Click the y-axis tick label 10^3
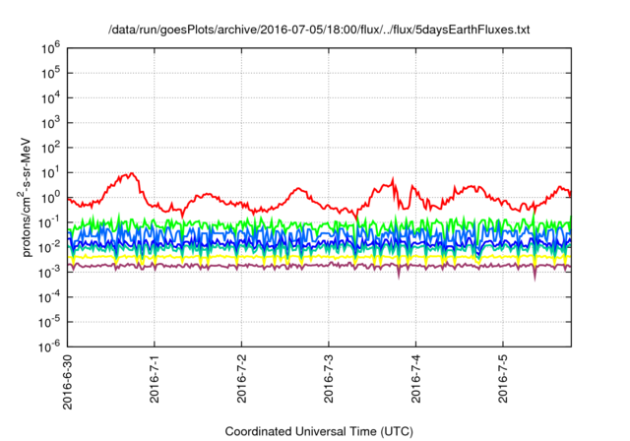Viewport: 630px width, 441px height. (50, 123)
